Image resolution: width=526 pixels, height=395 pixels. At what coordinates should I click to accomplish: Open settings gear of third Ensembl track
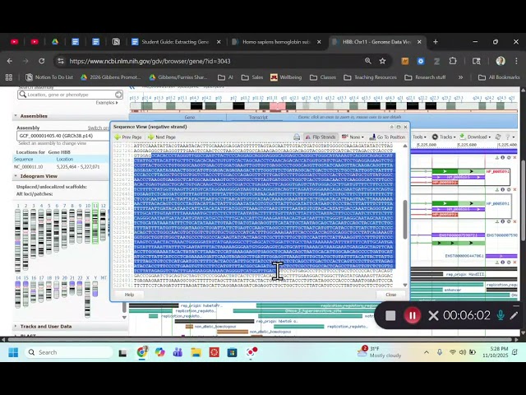[x=509, y=221]
